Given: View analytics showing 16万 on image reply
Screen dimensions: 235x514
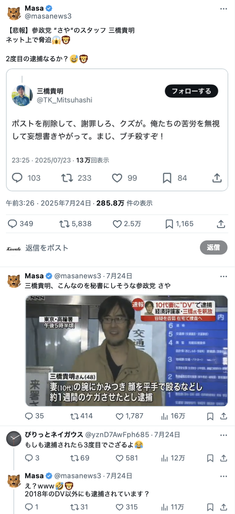Looking at the screenshot, I should click(x=173, y=416).
